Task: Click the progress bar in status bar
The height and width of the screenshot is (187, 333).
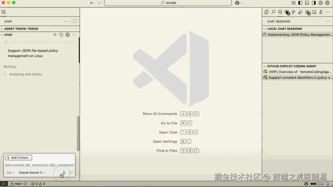Action: click(317, 184)
